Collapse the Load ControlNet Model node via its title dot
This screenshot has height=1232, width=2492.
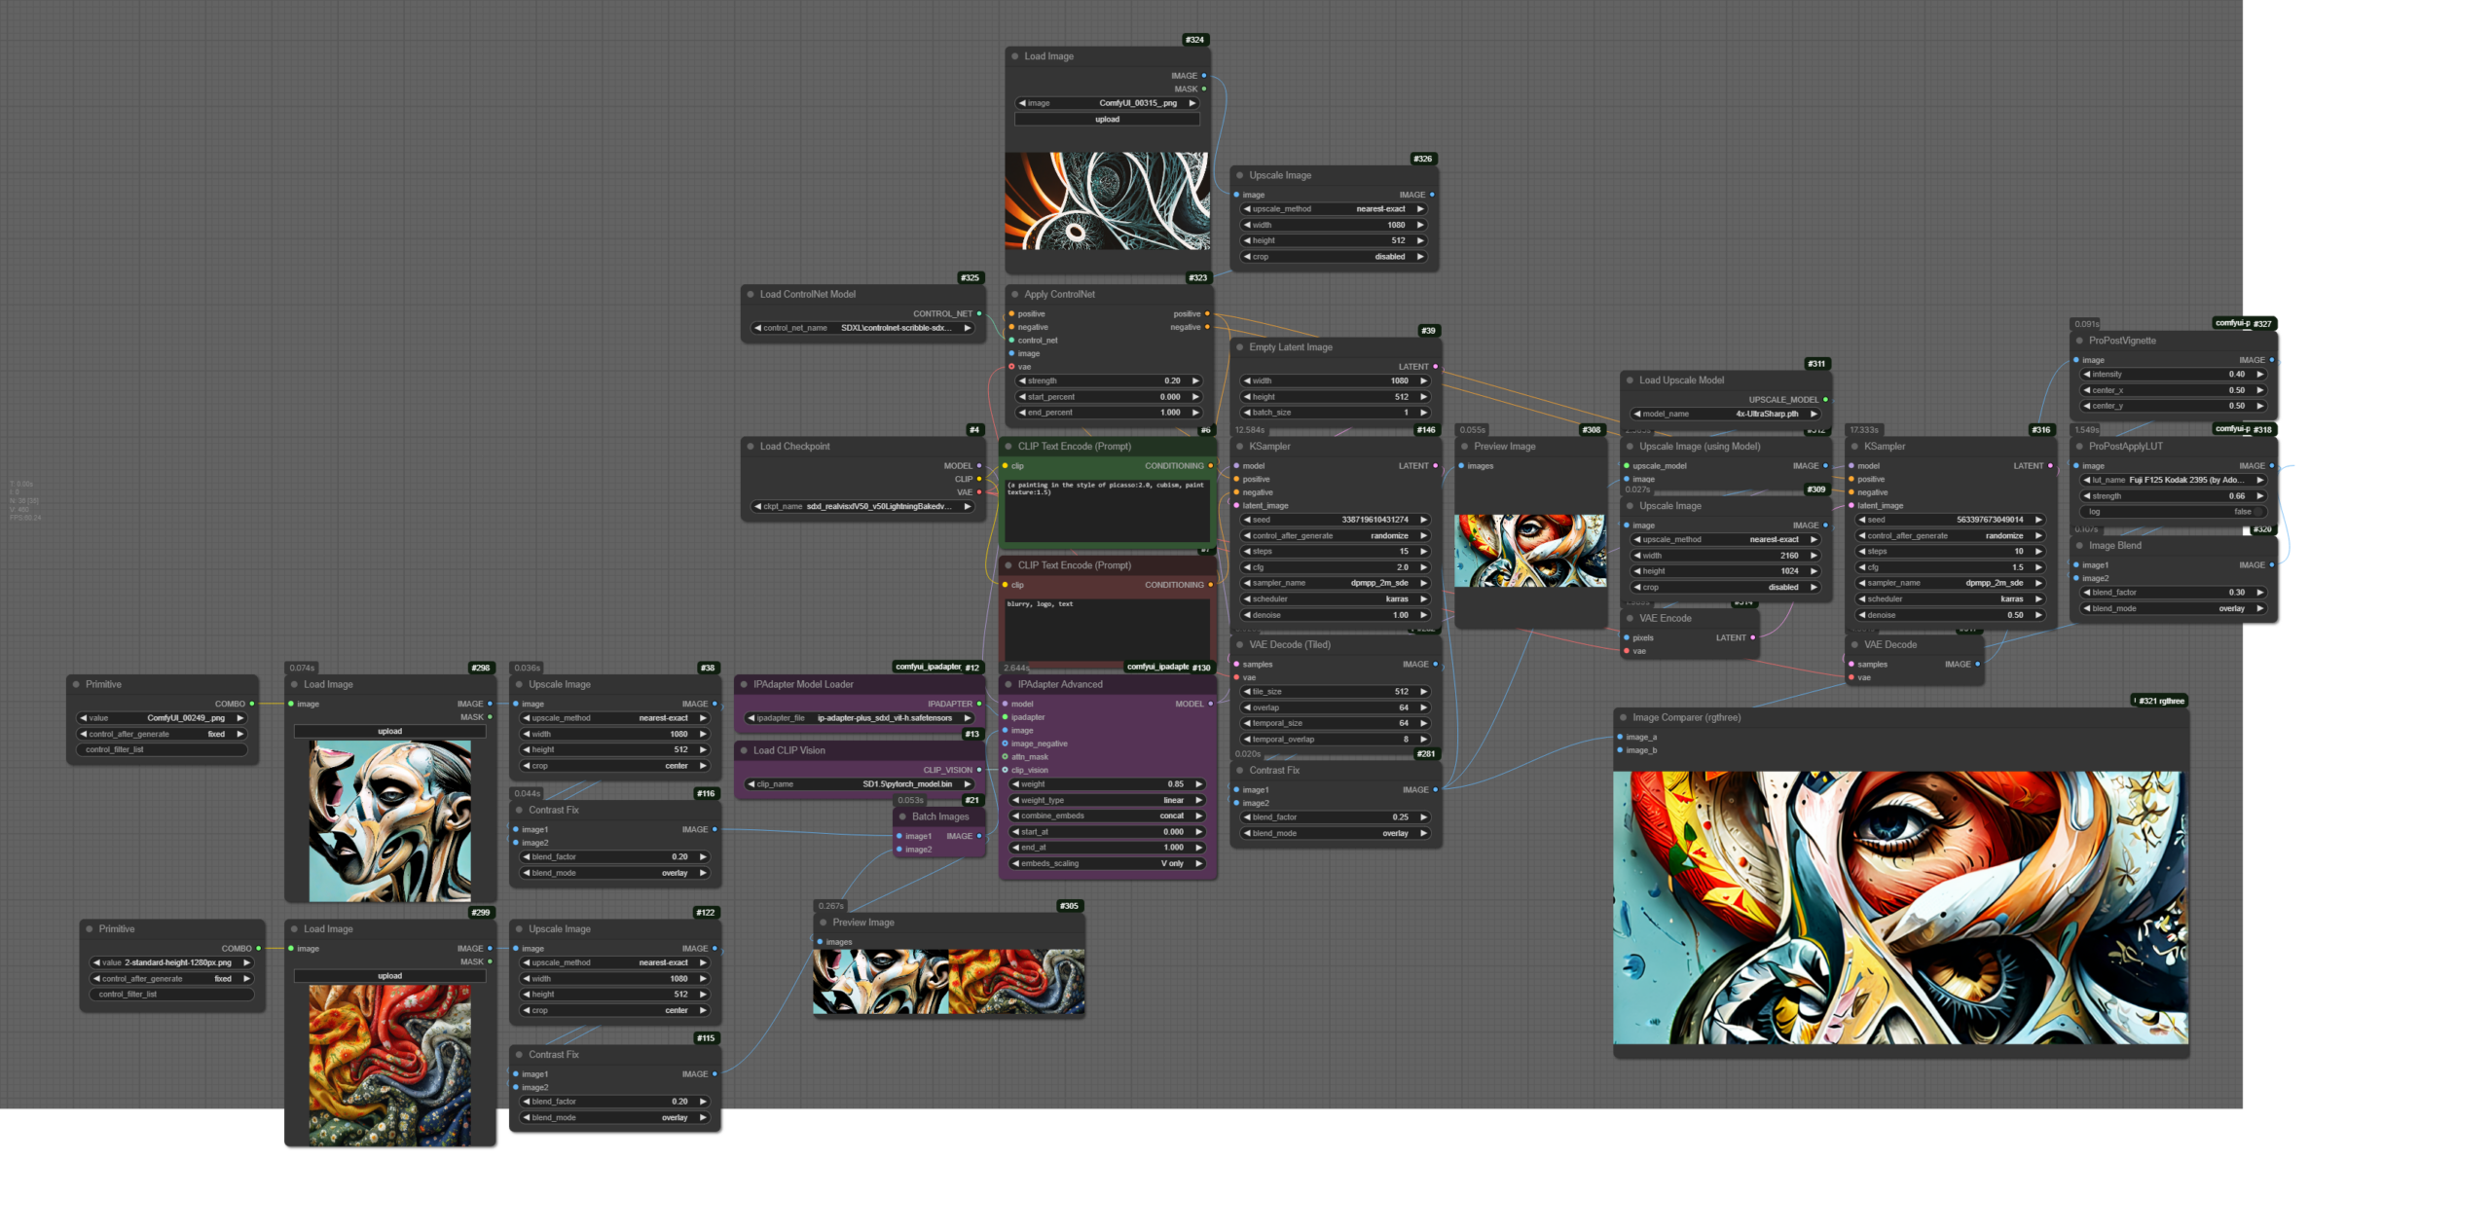click(x=751, y=294)
